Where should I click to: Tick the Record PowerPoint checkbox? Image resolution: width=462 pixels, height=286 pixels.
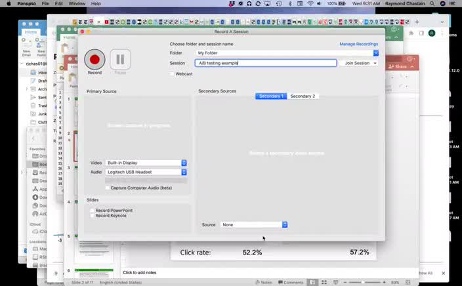coord(93,211)
